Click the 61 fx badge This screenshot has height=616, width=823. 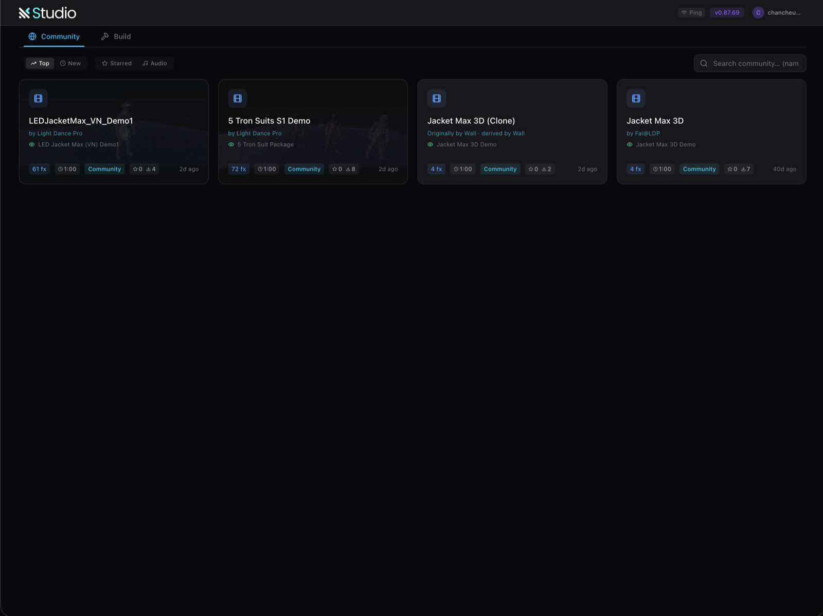click(39, 169)
